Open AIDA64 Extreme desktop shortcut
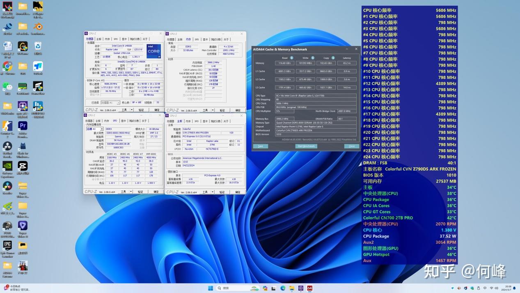The height and width of the screenshot is (293, 520). click(7, 266)
